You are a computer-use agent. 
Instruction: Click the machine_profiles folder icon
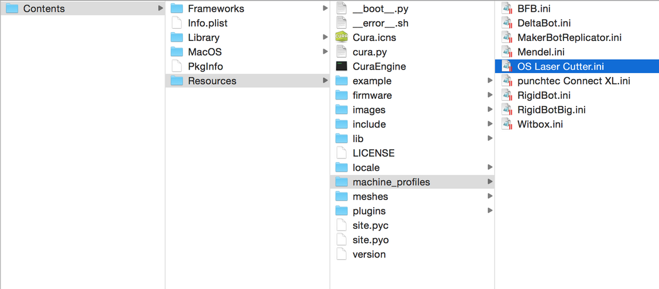[x=342, y=182]
